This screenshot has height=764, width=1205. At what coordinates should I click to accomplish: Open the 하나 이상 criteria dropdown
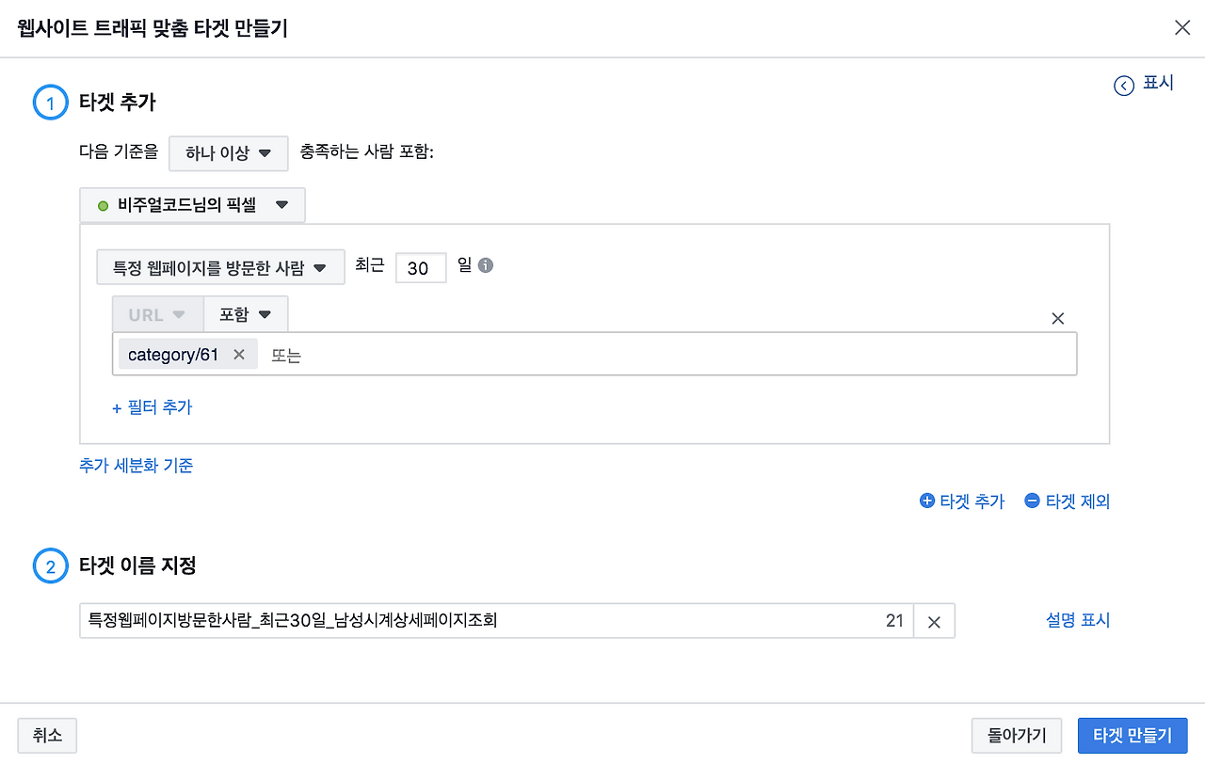tap(229, 153)
